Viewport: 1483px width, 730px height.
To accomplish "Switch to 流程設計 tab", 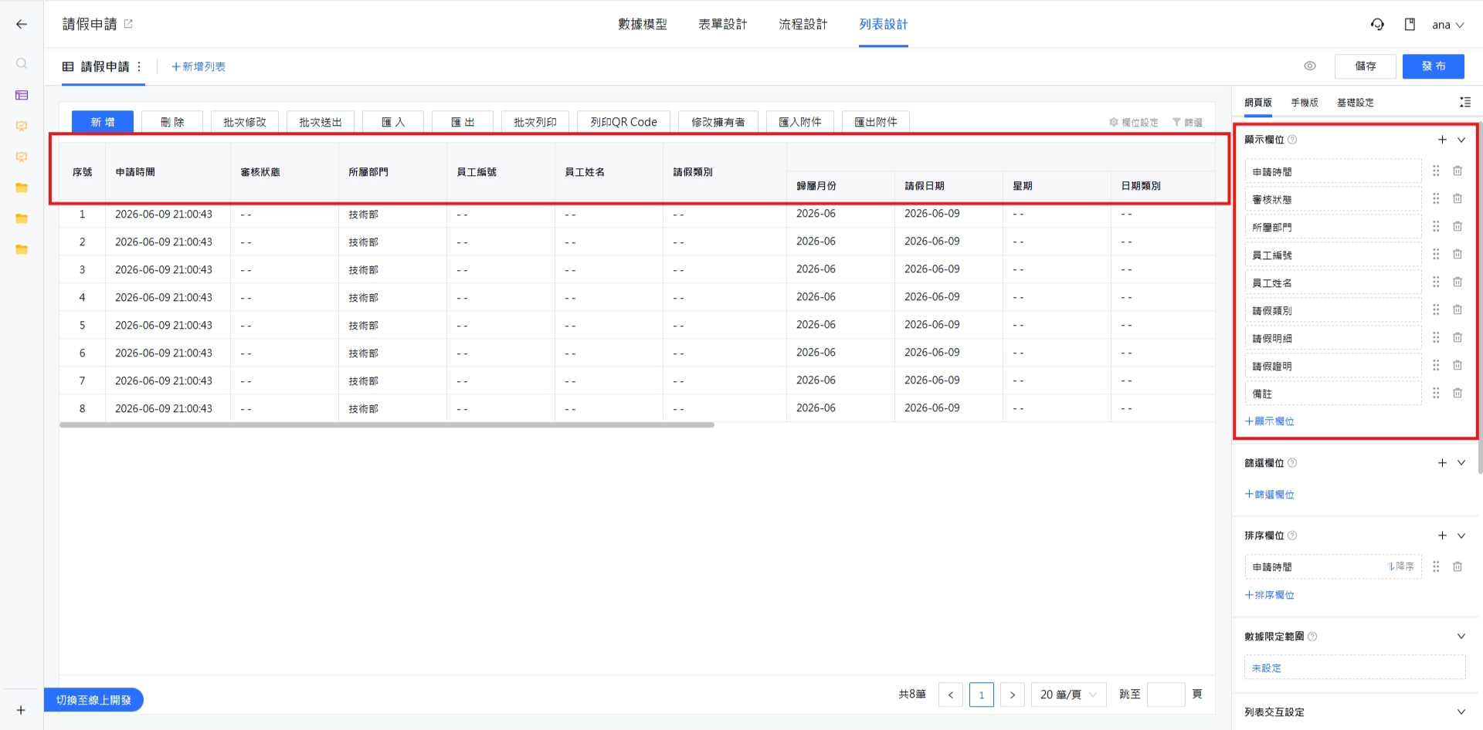I will coord(803,25).
